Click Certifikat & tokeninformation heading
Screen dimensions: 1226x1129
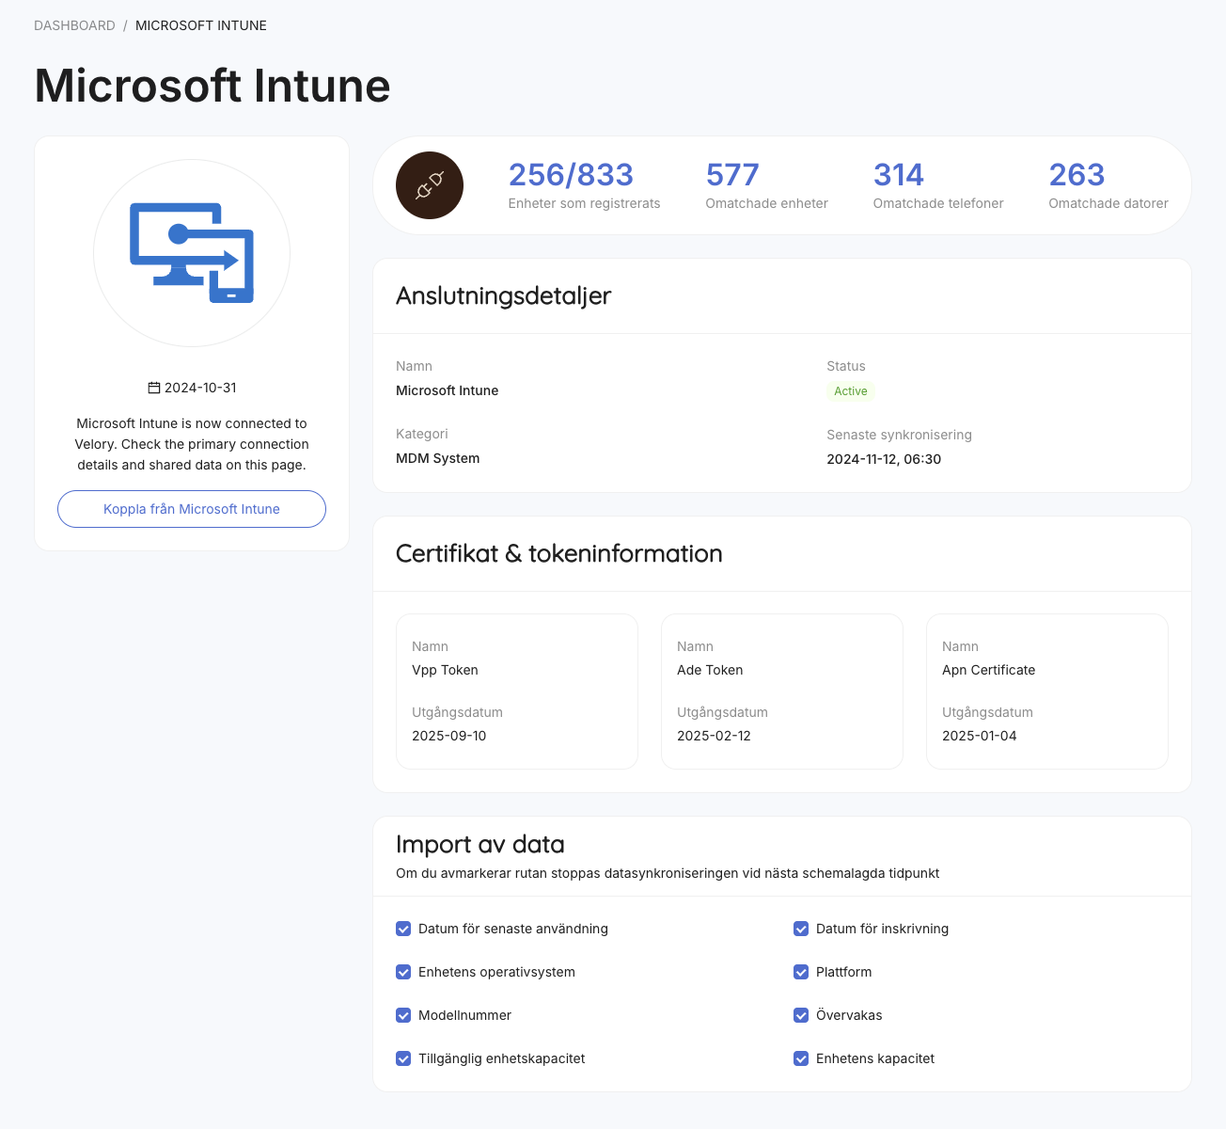coord(559,553)
